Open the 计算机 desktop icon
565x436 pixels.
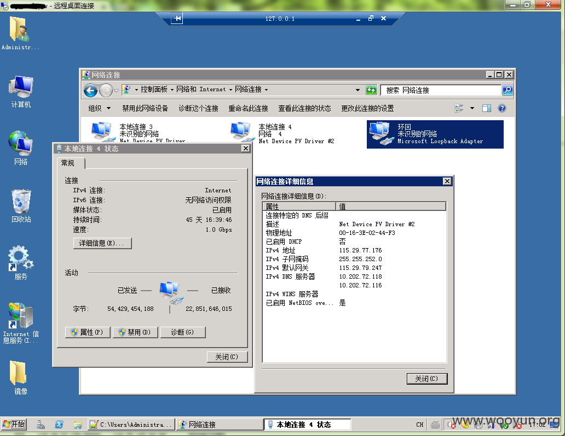pyautogui.click(x=21, y=92)
